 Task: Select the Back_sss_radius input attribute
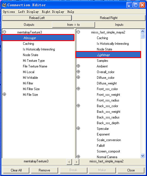pos(108,117)
